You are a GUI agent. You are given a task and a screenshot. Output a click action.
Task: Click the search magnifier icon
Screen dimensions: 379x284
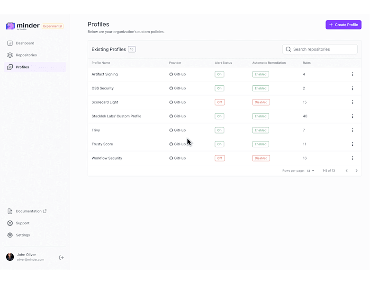coord(288,49)
